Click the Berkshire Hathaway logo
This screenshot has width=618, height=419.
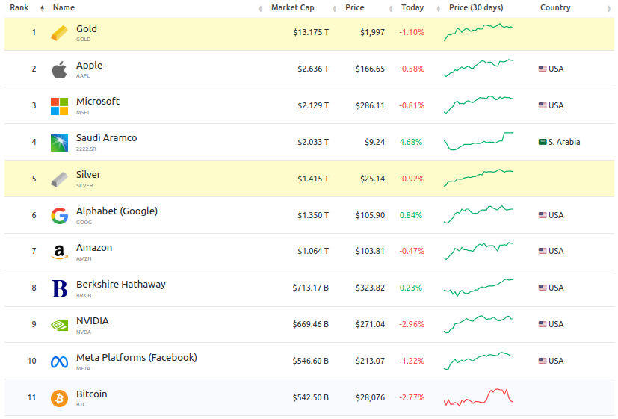[59, 288]
